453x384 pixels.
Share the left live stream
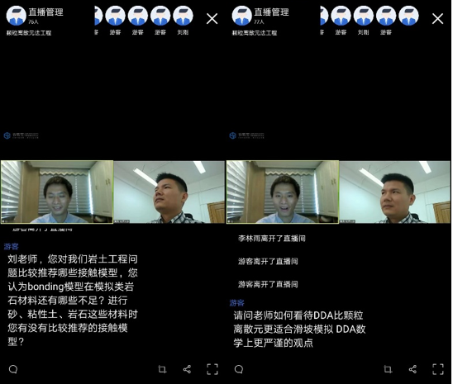pyautogui.click(x=187, y=369)
